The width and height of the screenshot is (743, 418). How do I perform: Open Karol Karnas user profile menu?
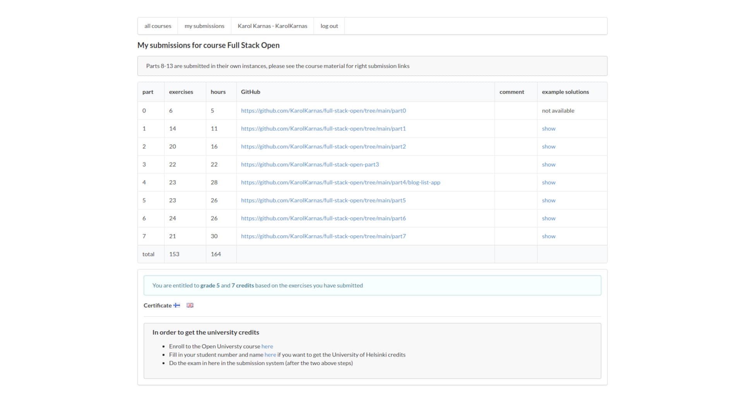pyautogui.click(x=272, y=26)
